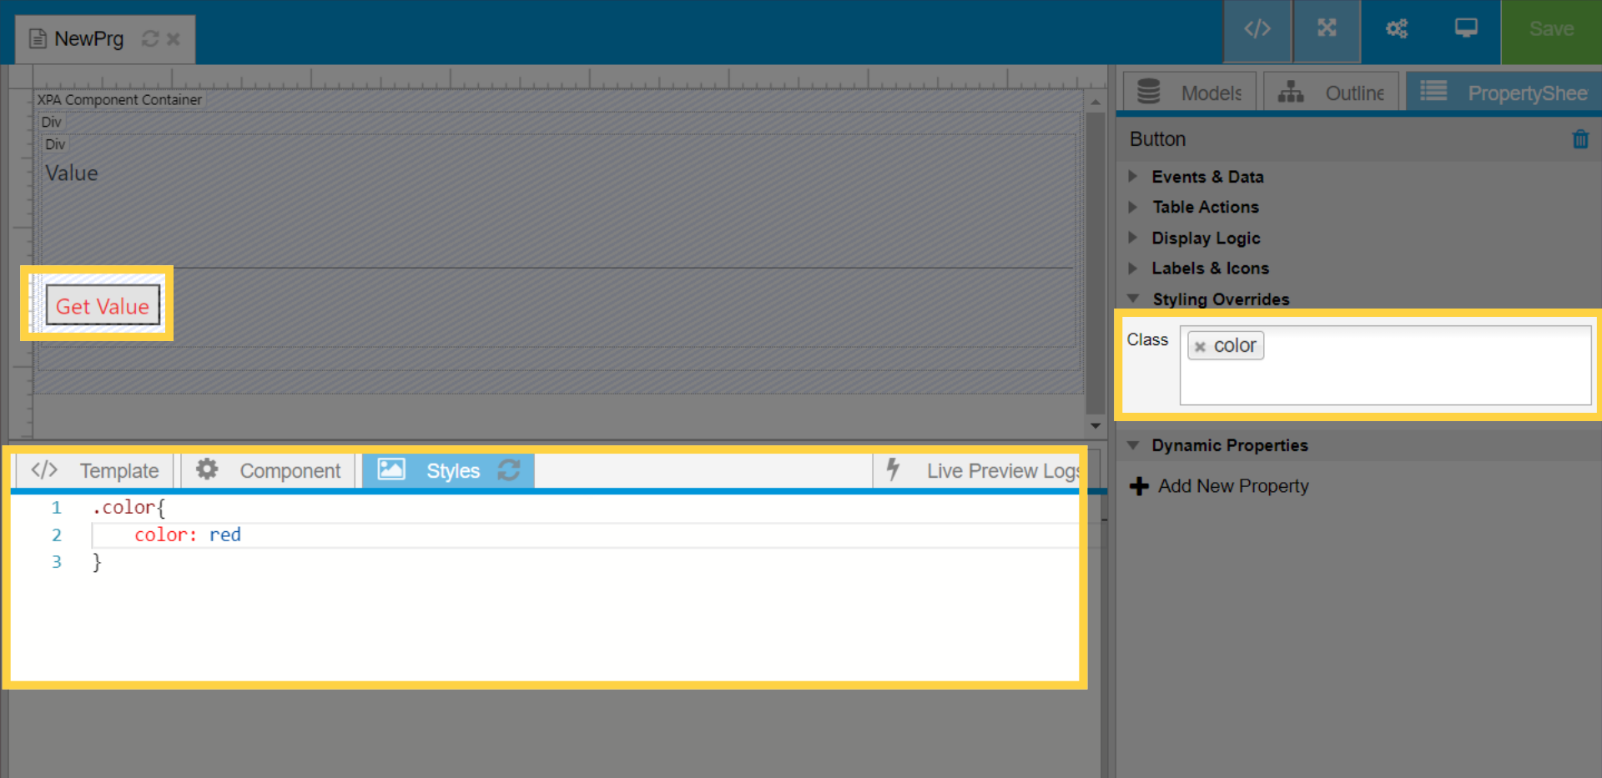
Task: Delete the Button using trash icon
Action: (1579, 139)
